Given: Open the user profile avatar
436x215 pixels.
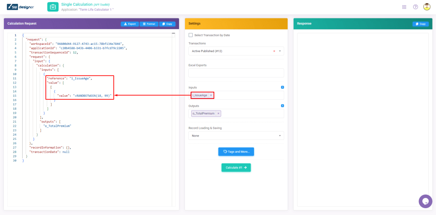Looking at the screenshot, I should pyautogui.click(x=427, y=7).
